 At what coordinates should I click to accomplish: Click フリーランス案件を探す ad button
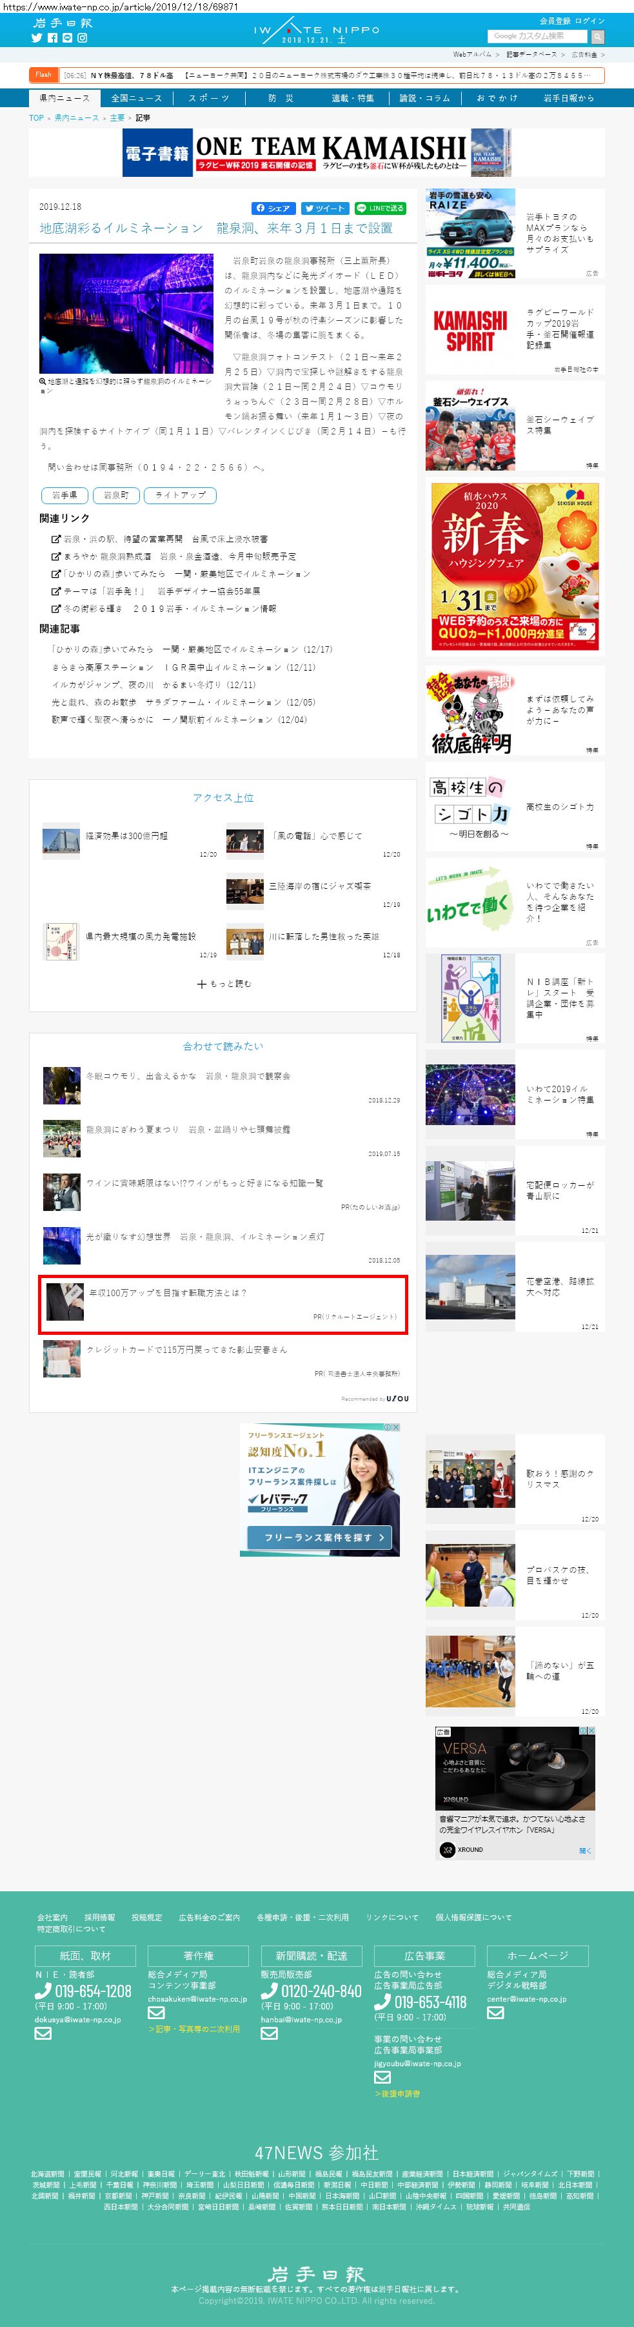coord(319,1536)
